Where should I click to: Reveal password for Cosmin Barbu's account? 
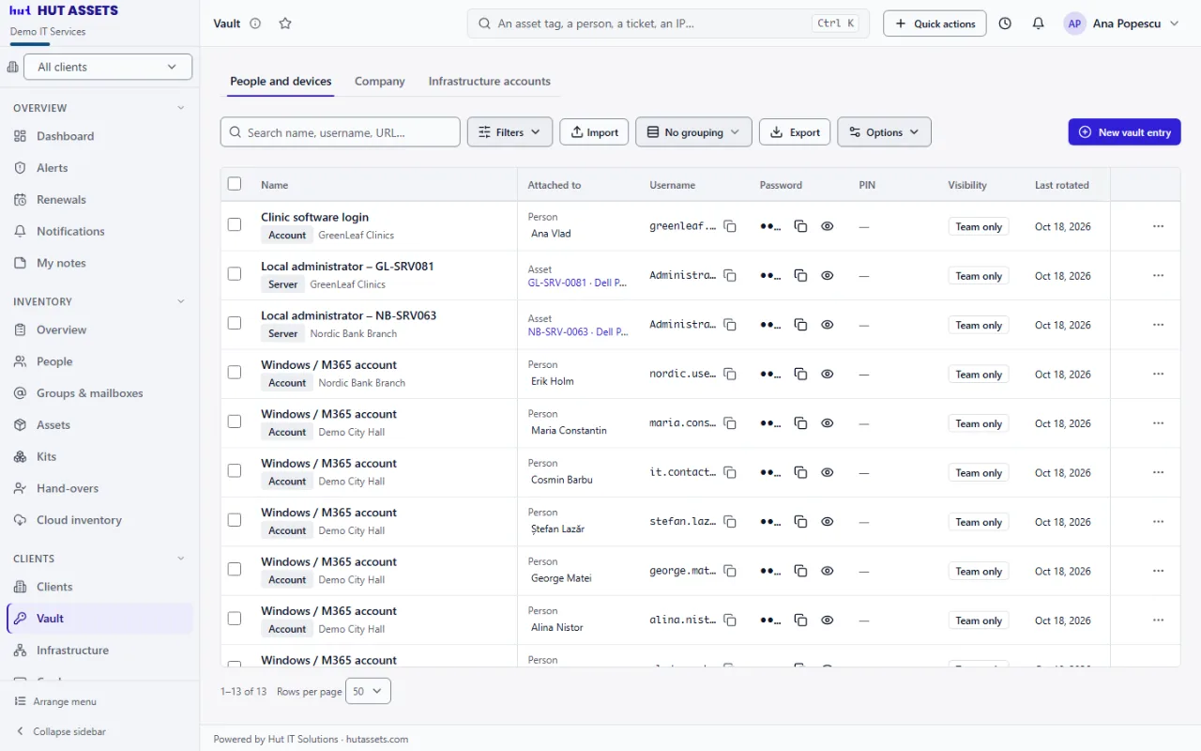point(828,472)
